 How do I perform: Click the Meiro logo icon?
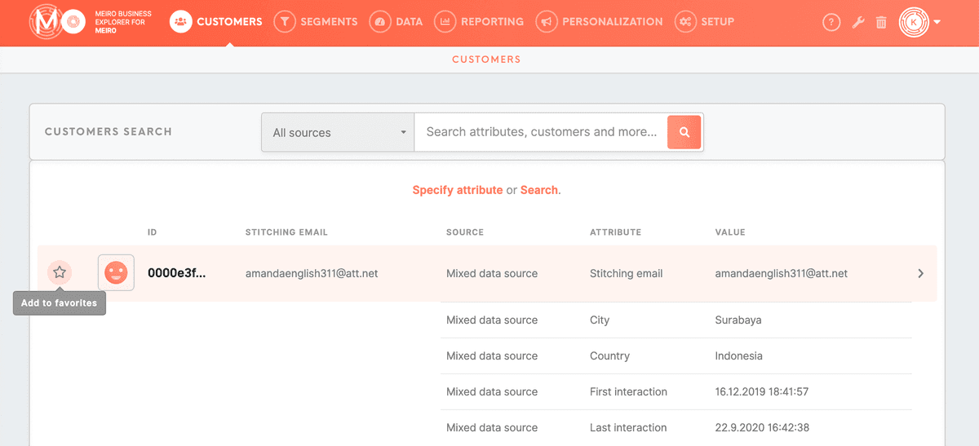(x=56, y=22)
